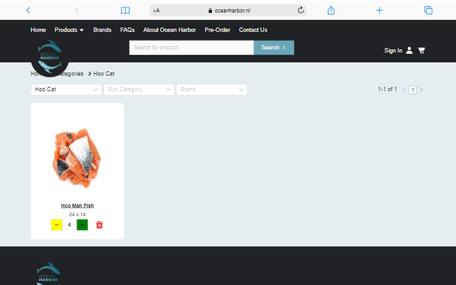Open the Brand filter dropdown
Screen dimensions: 456x285
pos(211,89)
